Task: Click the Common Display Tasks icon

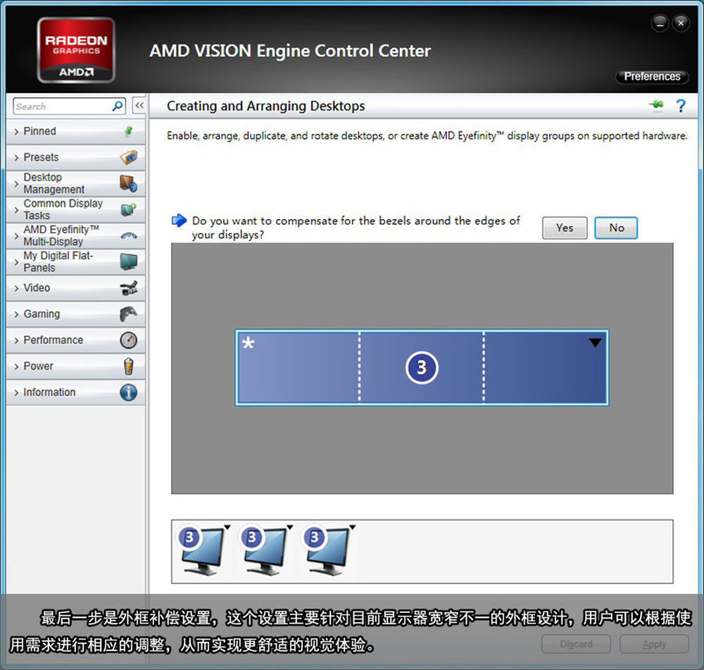Action: 129,209
